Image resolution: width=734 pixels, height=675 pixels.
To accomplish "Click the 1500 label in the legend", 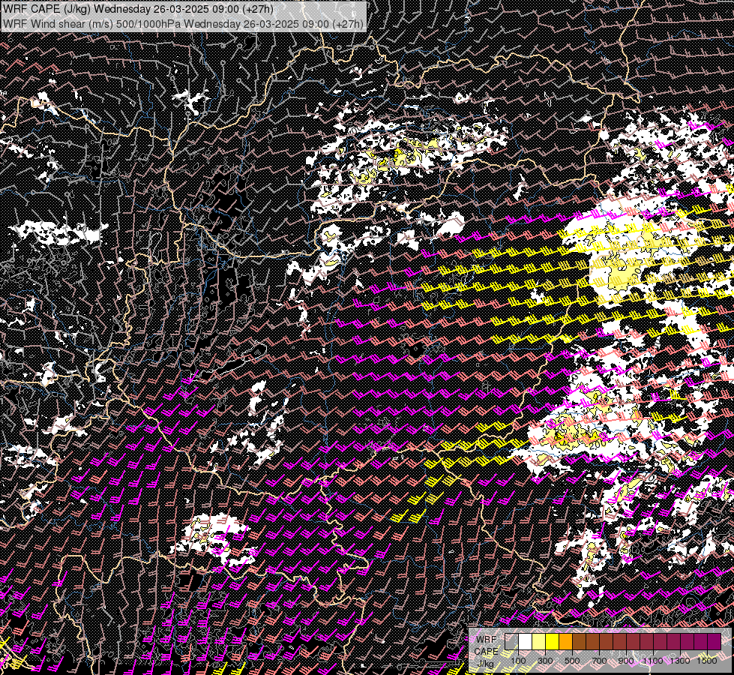I will (707, 661).
